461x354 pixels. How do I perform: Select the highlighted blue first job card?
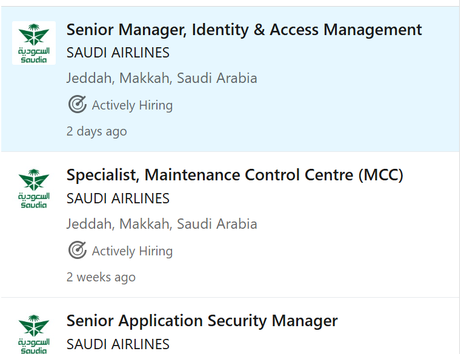click(230, 79)
